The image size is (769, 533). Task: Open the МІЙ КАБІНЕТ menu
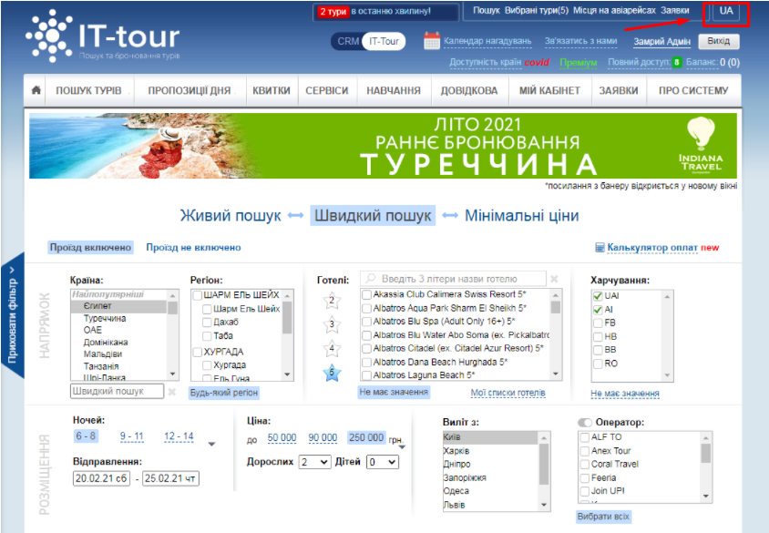(549, 91)
